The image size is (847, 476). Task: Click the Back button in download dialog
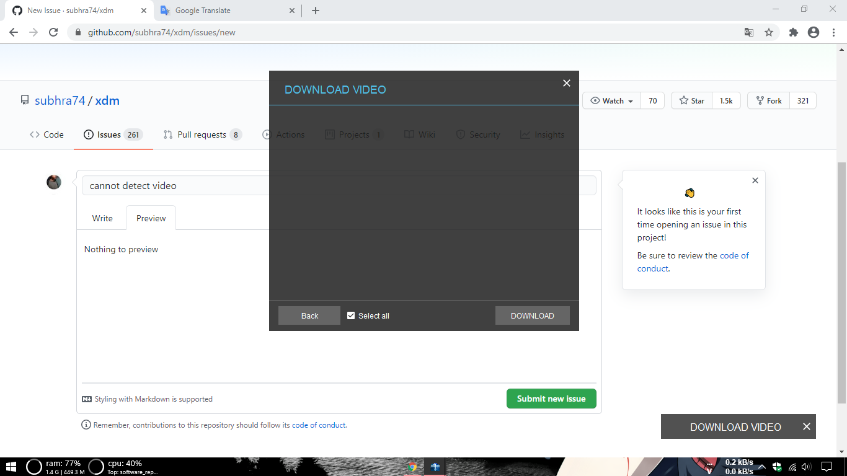(x=309, y=315)
